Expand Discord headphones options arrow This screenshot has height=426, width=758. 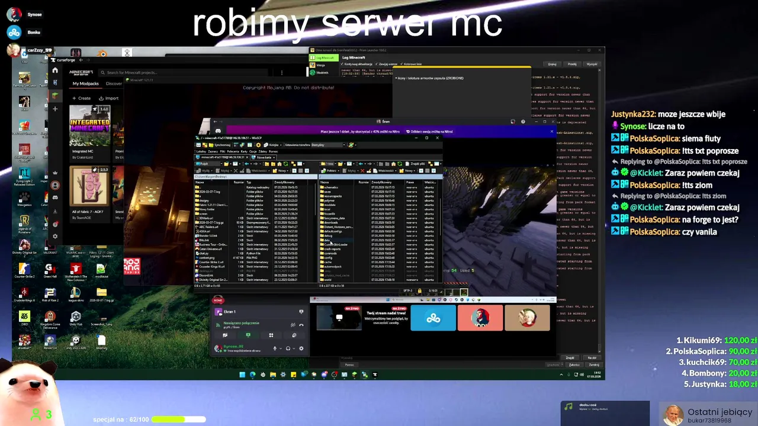[x=294, y=348]
